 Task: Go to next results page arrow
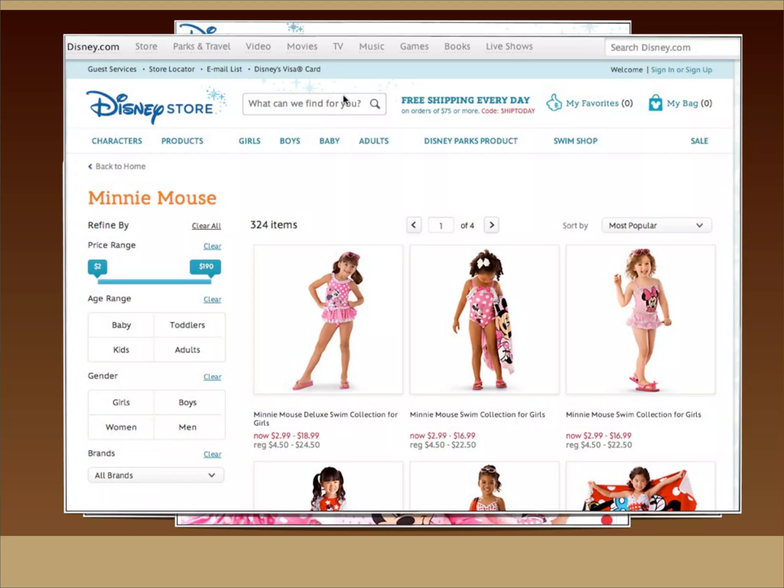pyautogui.click(x=492, y=225)
